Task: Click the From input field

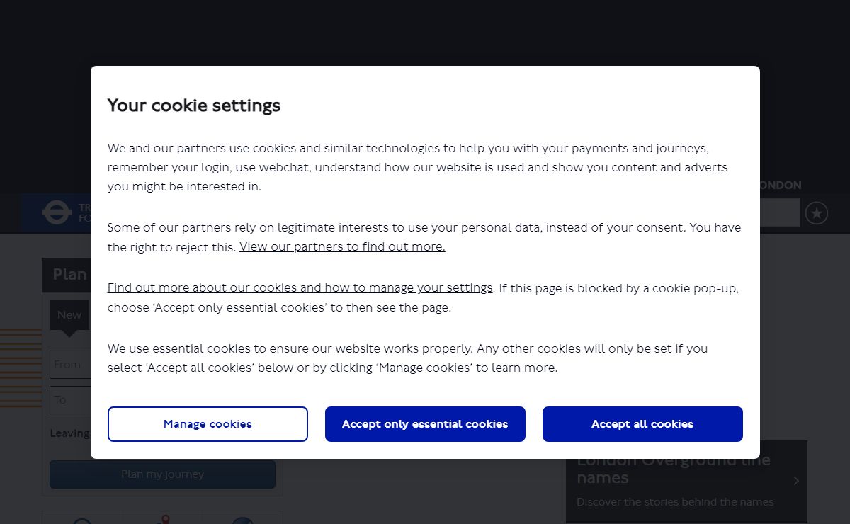Action: (70, 365)
